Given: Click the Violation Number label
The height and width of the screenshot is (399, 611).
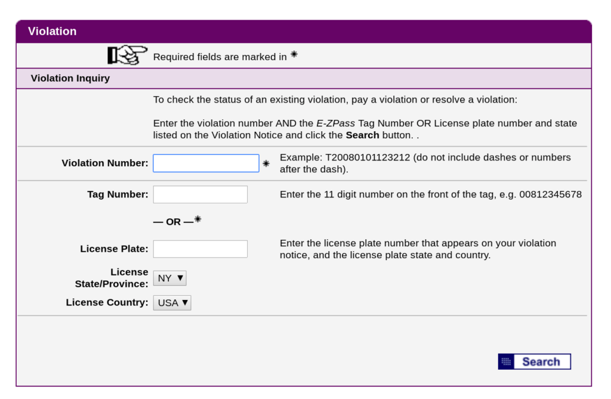Looking at the screenshot, I should [105, 163].
